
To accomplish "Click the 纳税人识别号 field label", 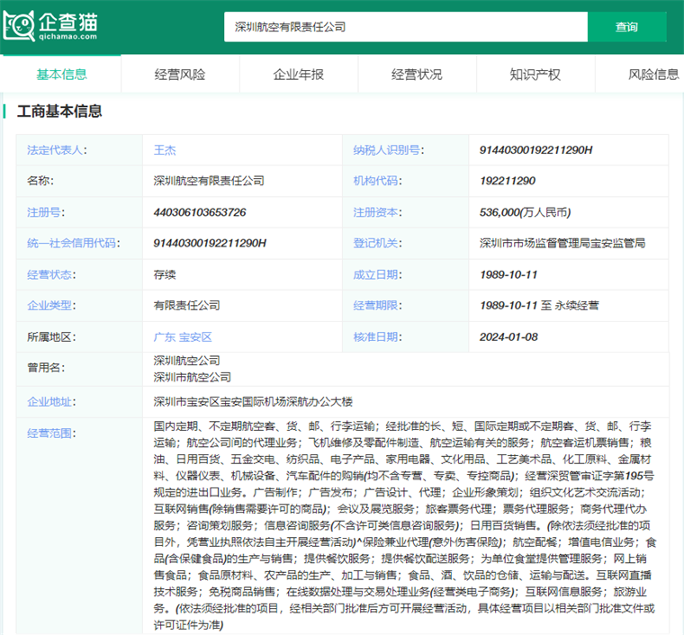I will [x=388, y=150].
